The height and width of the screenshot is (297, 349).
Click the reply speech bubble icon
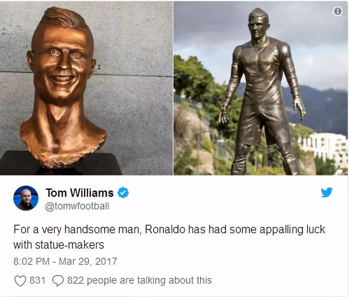coord(58,281)
